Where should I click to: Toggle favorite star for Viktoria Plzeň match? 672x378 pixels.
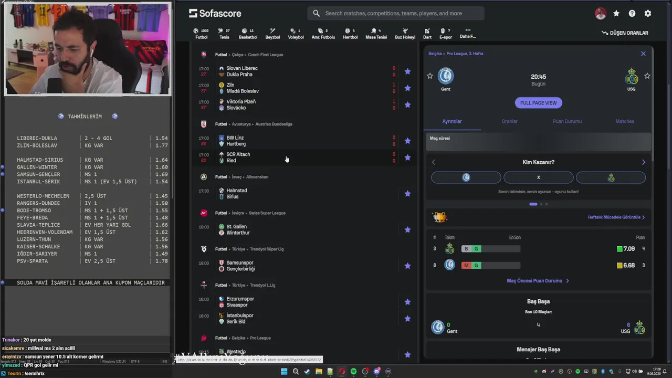[407, 105]
